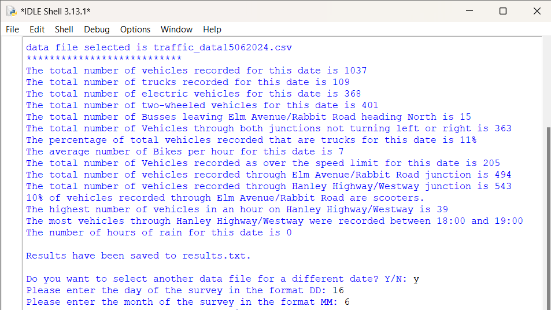Image resolution: width=551 pixels, height=310 pixels.
Task: Open the Window menu
Action: [176, 29]
